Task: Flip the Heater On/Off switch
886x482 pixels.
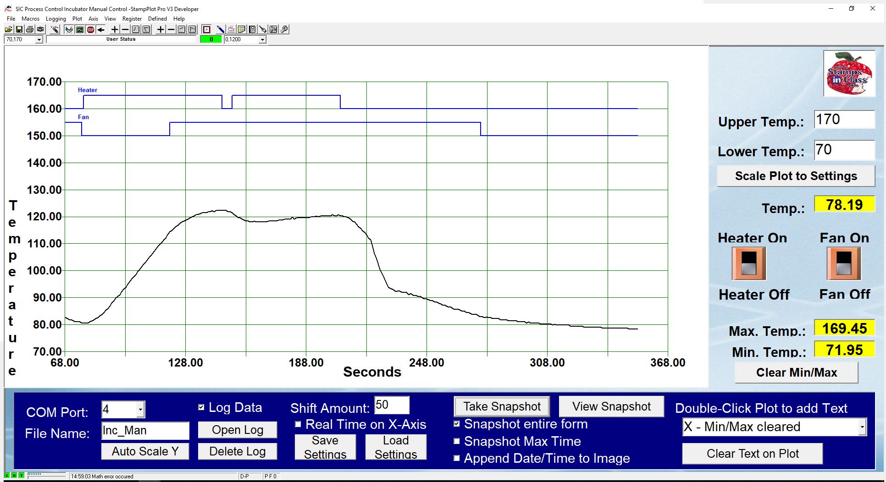Action: click(748, 263)
